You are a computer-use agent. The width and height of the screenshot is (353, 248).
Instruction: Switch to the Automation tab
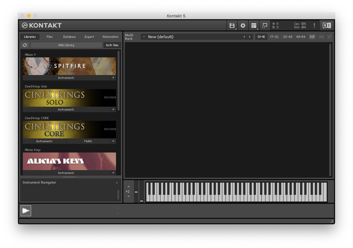pos(110,37)
